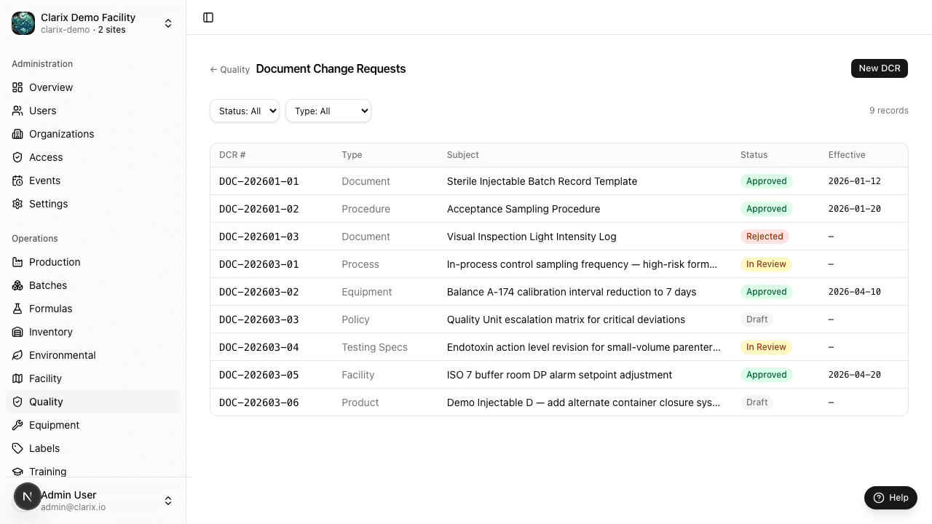Go back via the Quality link
The image size is (932, 524).
click(229, 70)
